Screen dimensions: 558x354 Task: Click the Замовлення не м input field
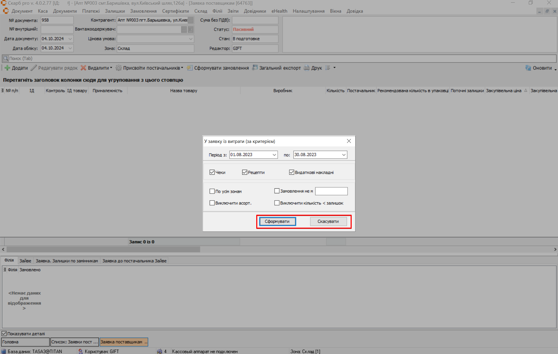331,191
